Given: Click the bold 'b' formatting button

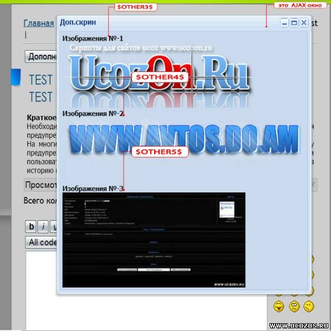Looking at the screenshot, I should (x=31, y=227).
